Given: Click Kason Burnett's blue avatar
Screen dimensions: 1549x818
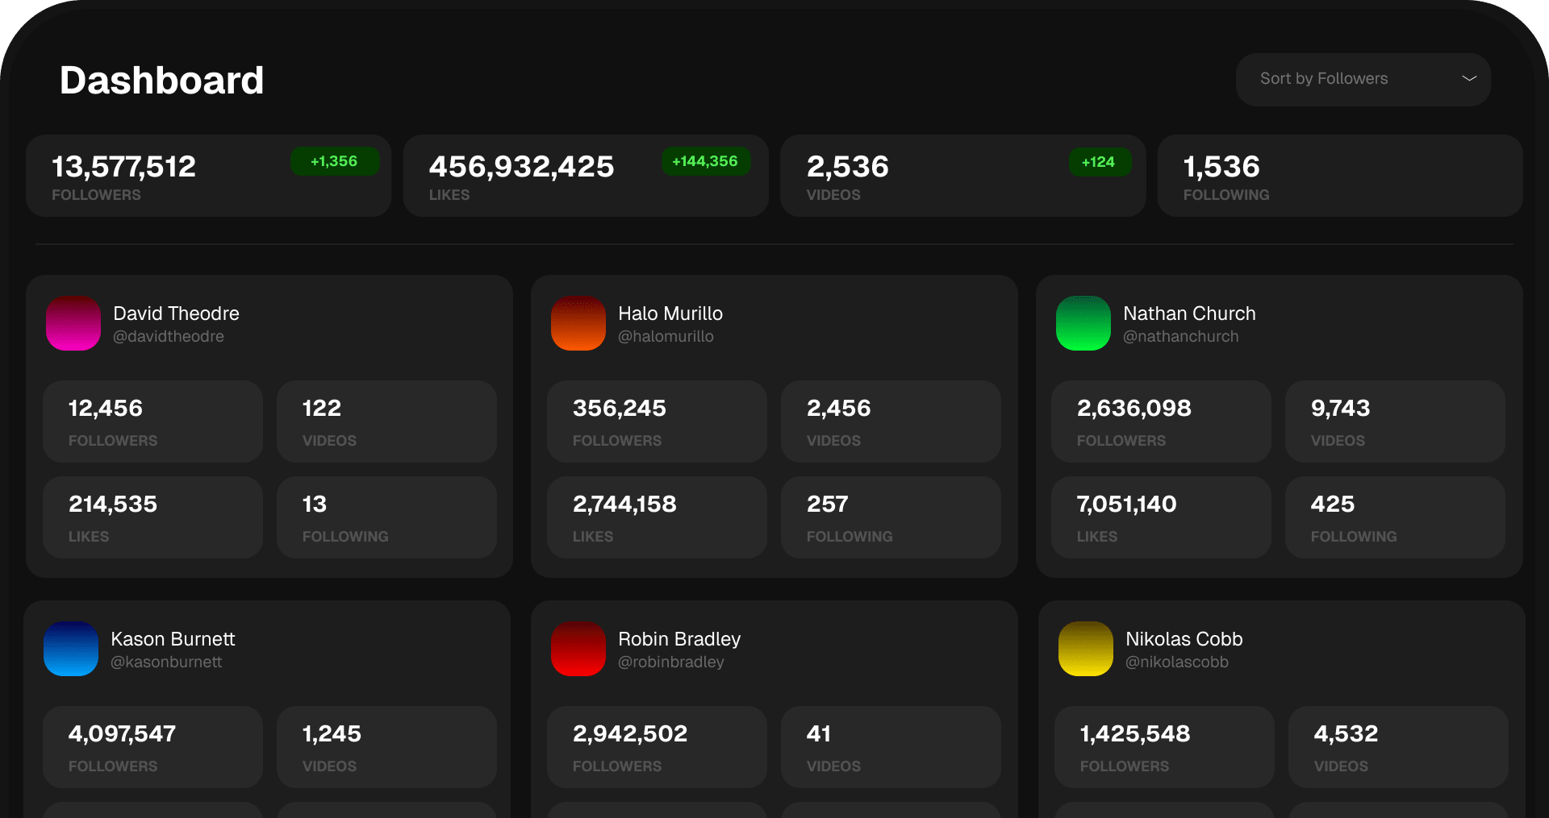Looking at the screenshot, I should 71,649.
